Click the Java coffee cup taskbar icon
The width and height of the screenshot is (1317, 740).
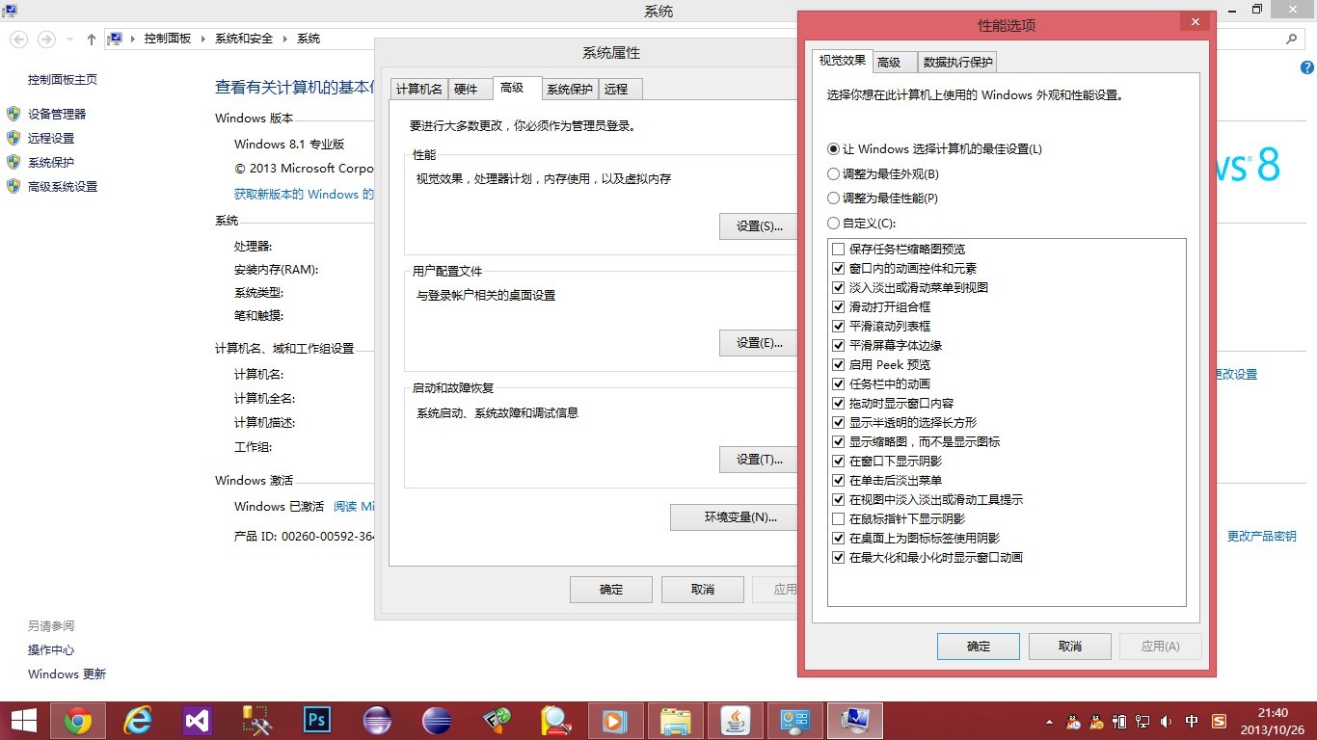click(736, 721)
